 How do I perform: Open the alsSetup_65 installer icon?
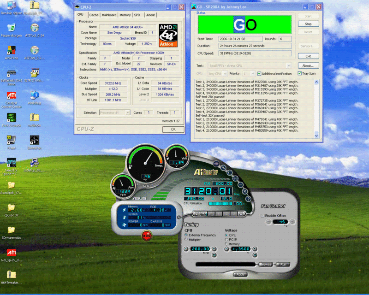[35, 165]
